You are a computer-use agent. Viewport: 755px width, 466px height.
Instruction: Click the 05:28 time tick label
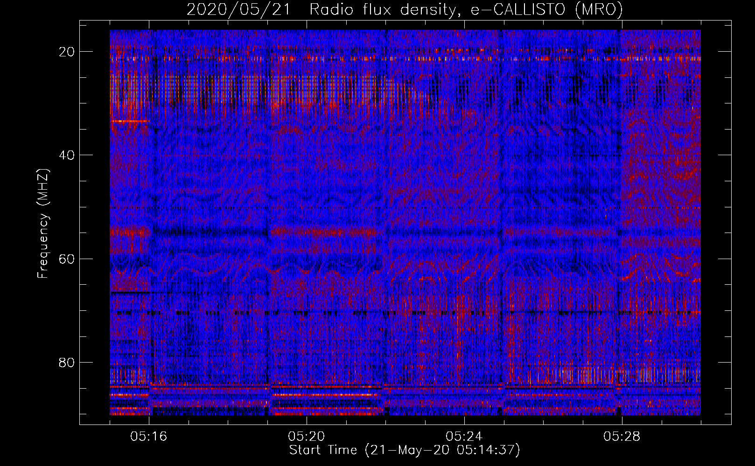click(622, 437)
